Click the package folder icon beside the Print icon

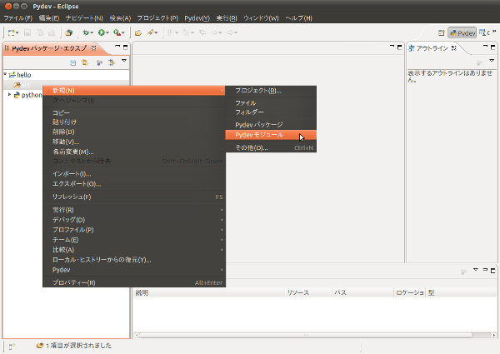click(x=69, y=32)
